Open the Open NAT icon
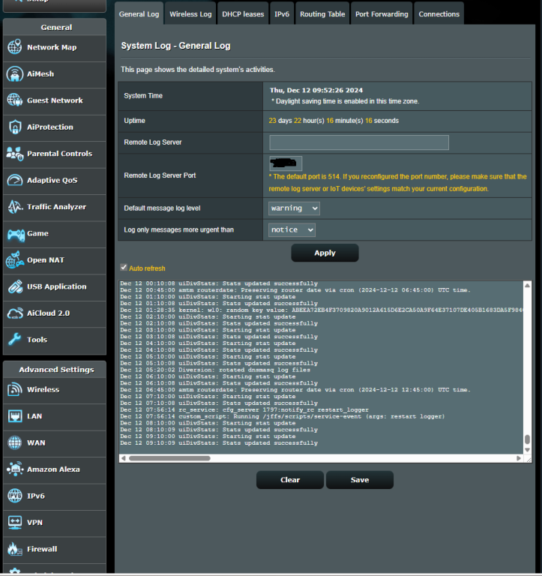Image resolution: width=542 pixels, height=576 pixels. [15, 260]
